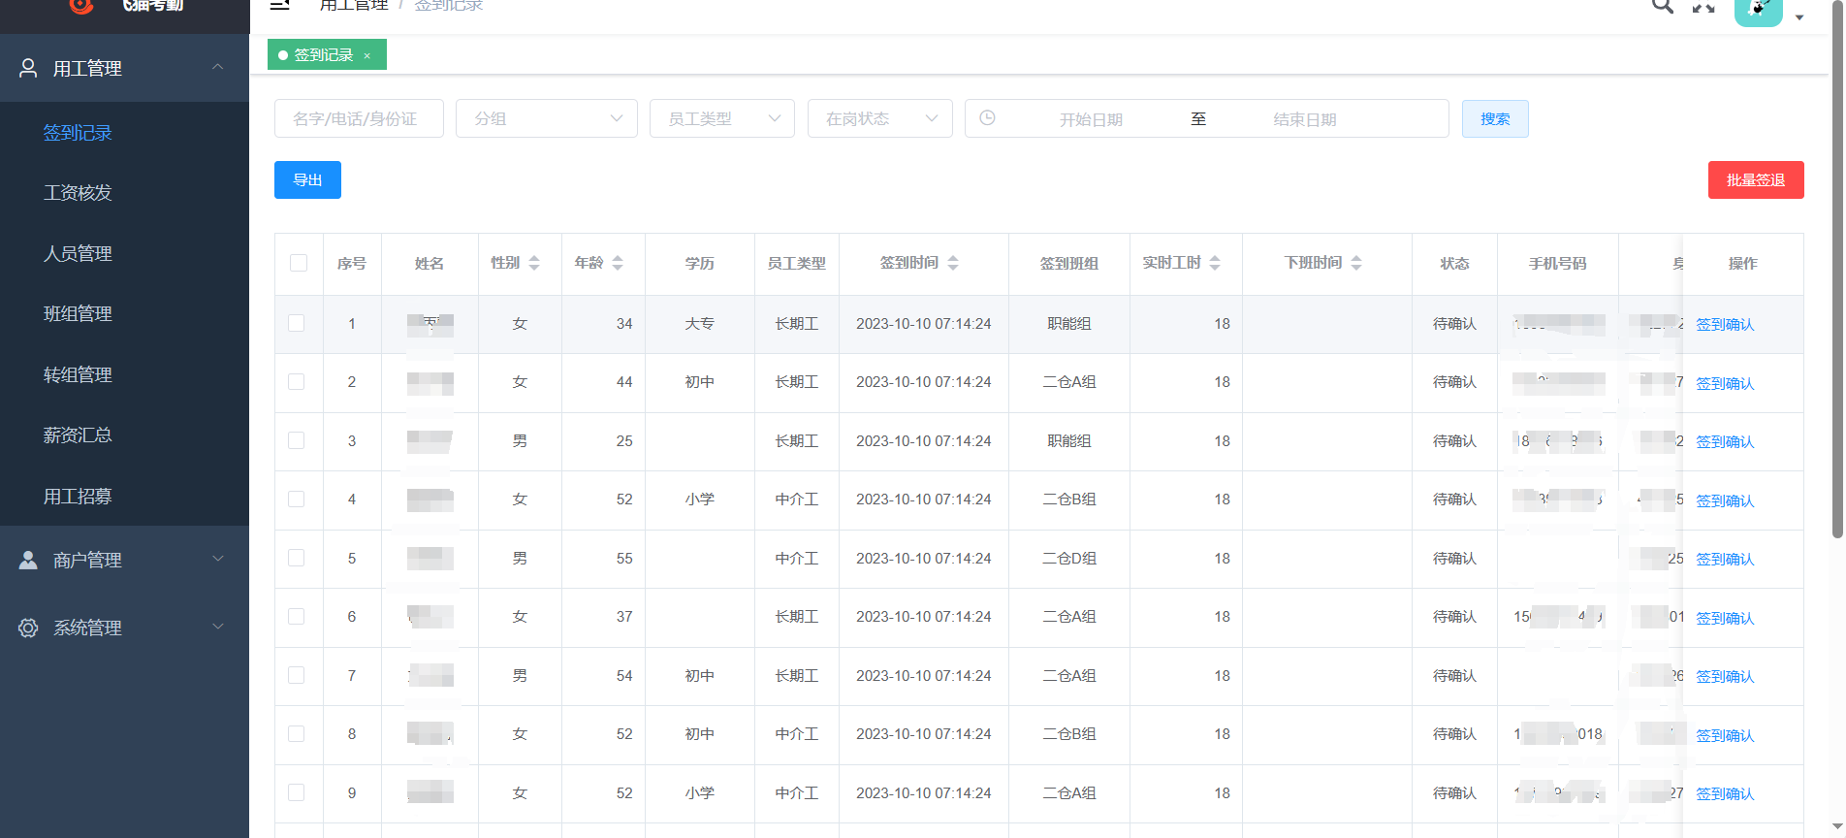The width and height of the screenshot is (1846, 838).
Task: Sort by 下班时间 using its sort arrows
Action: click(x=1356, y=263)
